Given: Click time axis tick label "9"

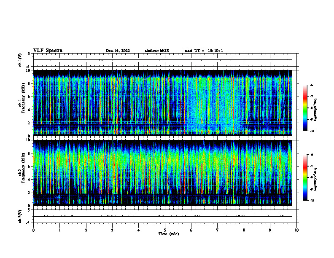Looking at the screenshot, I should tap(270, 230).
